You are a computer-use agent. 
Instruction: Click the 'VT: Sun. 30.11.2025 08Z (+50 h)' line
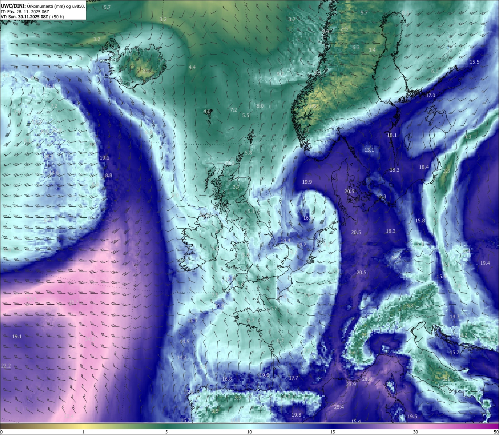[x=32, y=17]
